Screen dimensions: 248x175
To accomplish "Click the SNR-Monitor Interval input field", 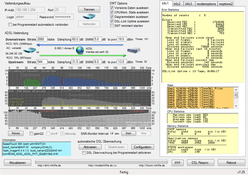I will (112, 133).
